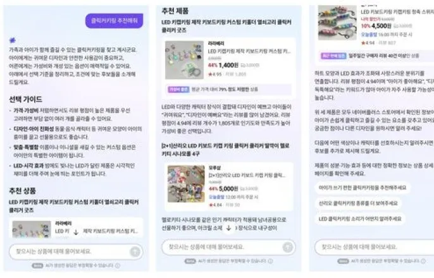Open the AI disclaimer info icon under 선택 가이드 chat
The image size is (434, 278).
coord(118,265)
